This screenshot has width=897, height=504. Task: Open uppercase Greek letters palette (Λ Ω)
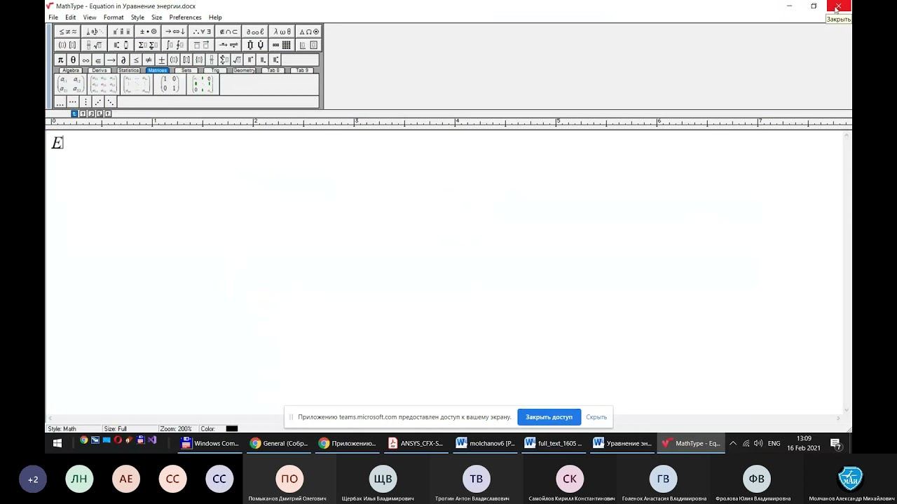click(x=308, y=31)
